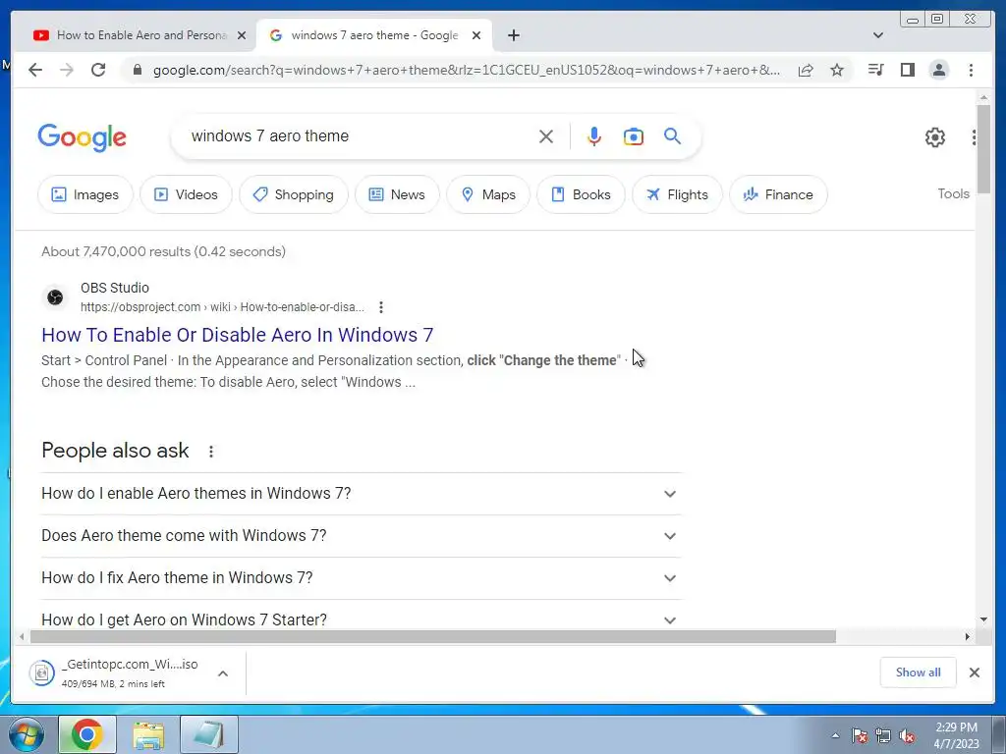
Task: Click the Chrome icon in the taskbar
Action: point(87,734)
